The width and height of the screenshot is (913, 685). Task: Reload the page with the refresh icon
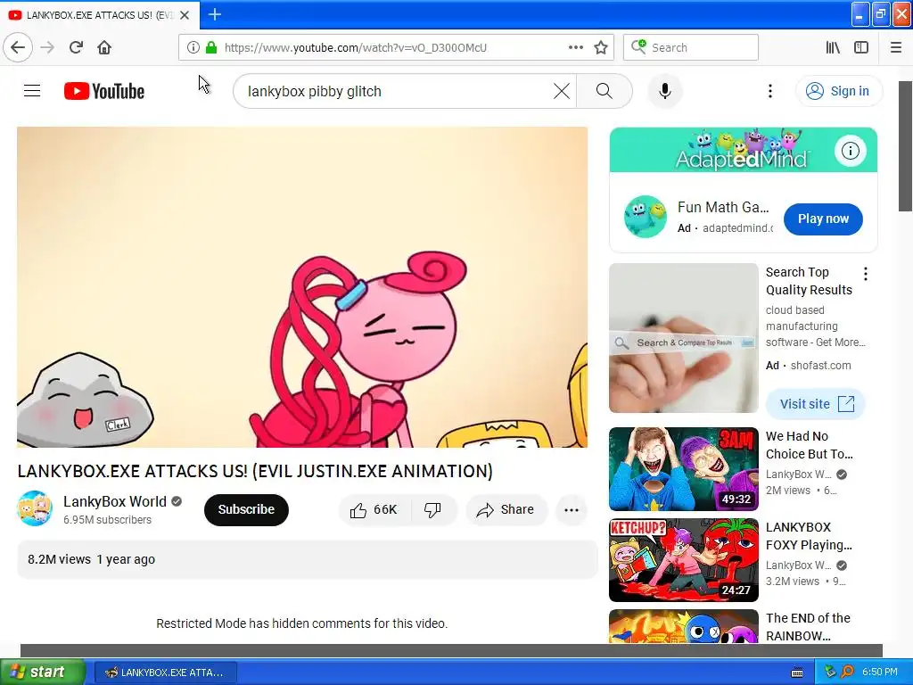click(76, 47)
